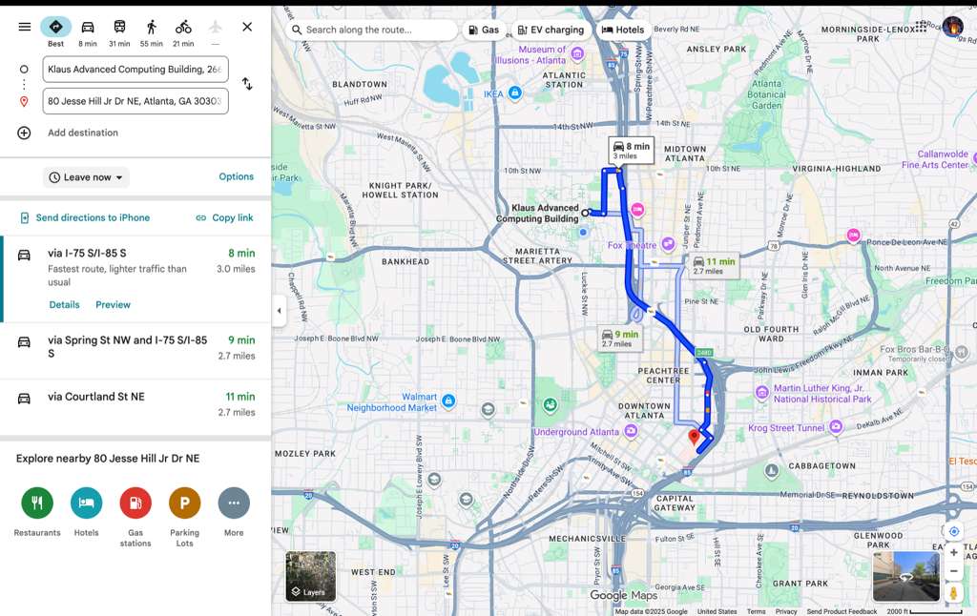Click the Search along the route box
The image size is (977, 616).
[371, 30]
